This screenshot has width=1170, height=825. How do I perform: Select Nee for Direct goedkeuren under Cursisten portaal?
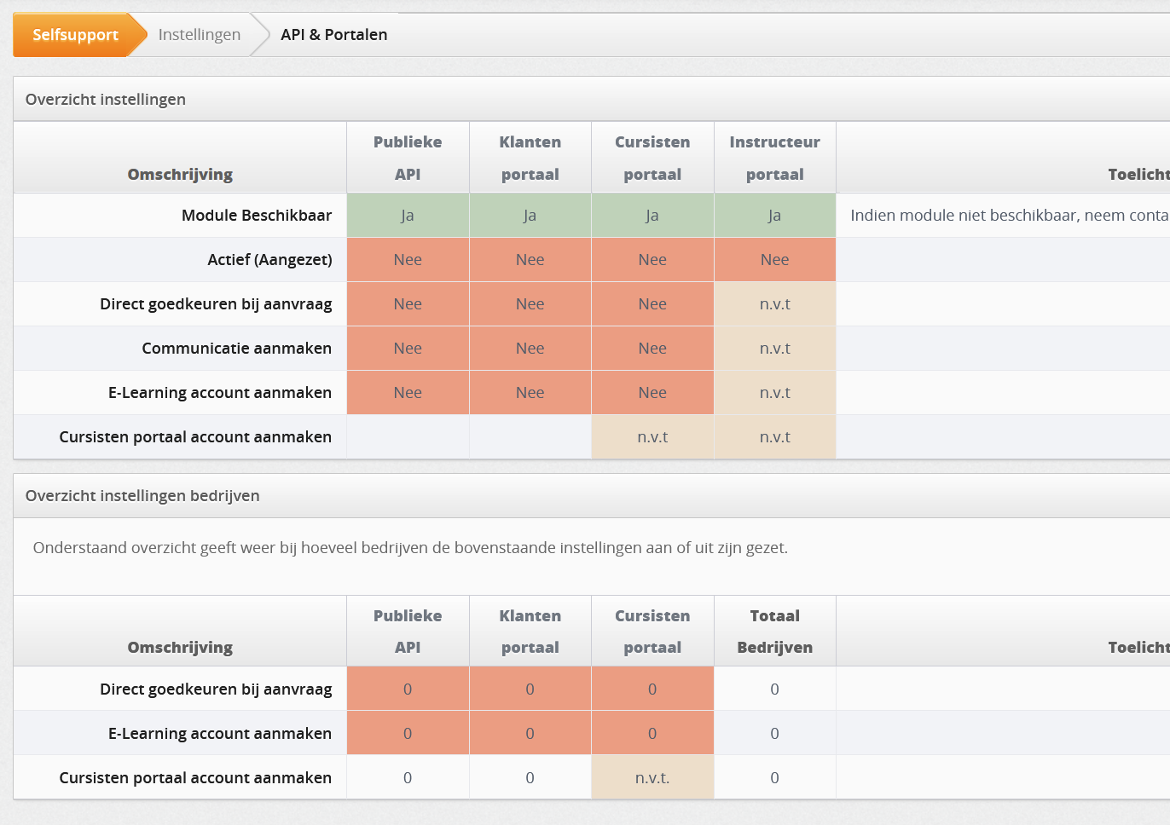point(652,304)
